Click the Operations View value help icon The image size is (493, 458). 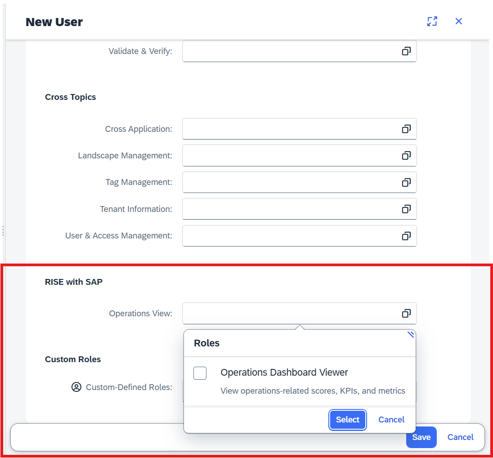[406, 314]
